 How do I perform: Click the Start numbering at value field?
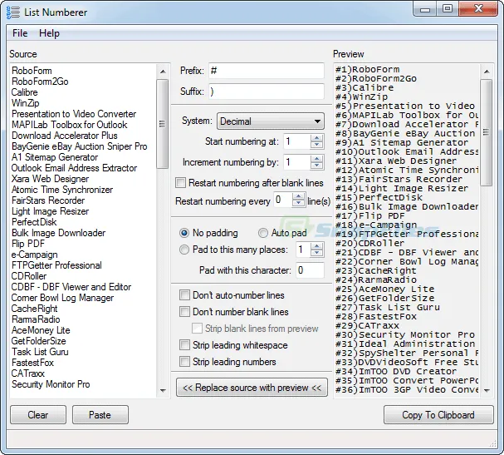point(297,141)
